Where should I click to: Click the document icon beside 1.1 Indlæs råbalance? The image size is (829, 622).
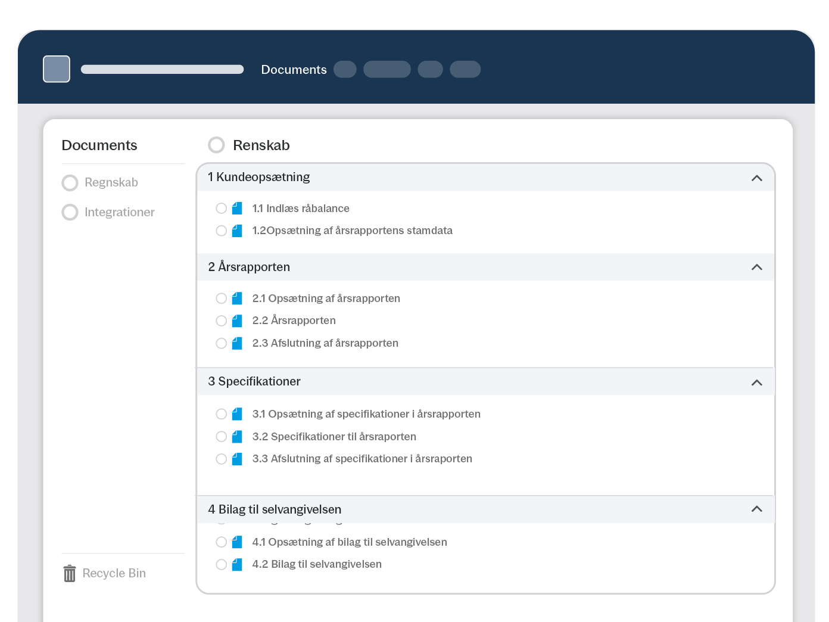coord(237,209)
